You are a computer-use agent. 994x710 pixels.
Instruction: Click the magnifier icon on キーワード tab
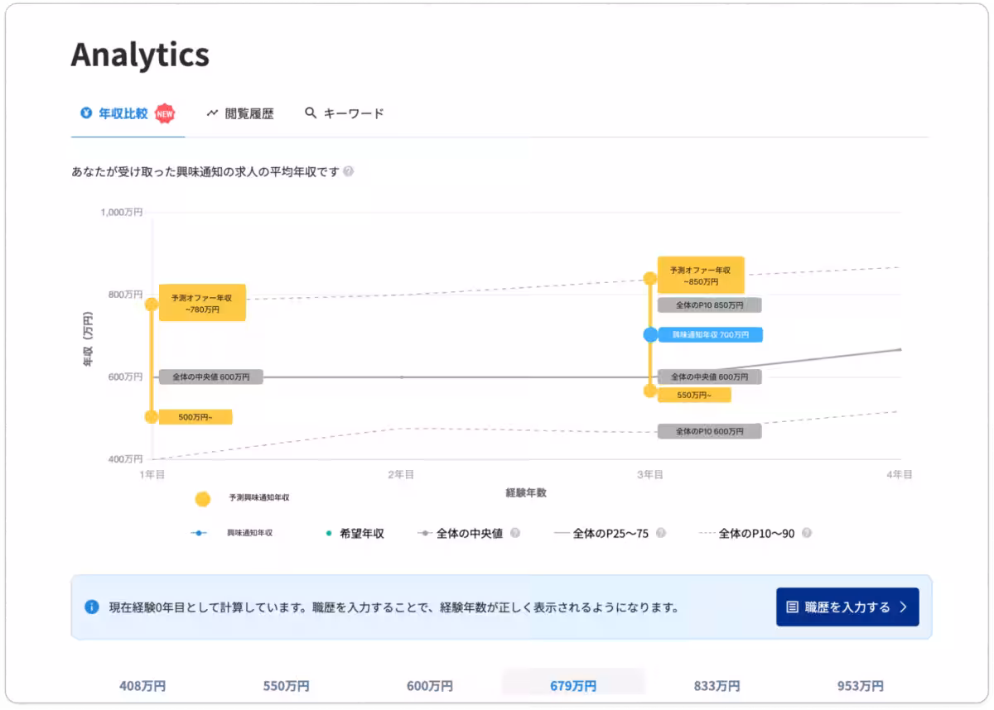coord(311,113)
